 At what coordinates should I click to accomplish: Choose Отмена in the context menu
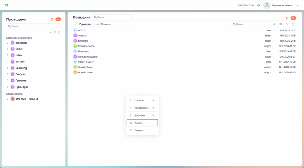[x=139, y=131]
